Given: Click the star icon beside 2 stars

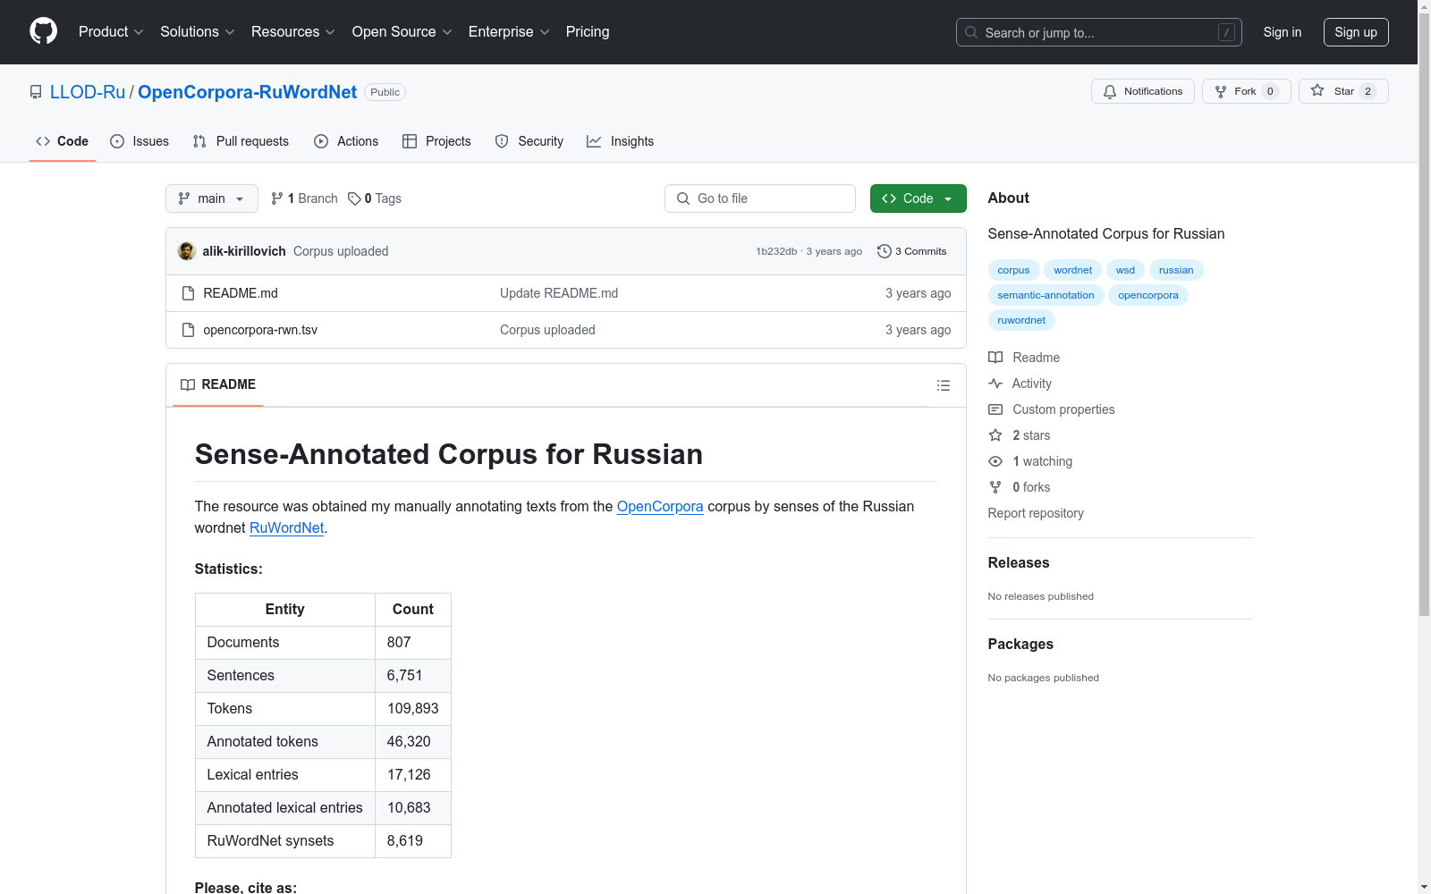Looking at the screenshot, I should pyautogui.click(x=995, y=435).
